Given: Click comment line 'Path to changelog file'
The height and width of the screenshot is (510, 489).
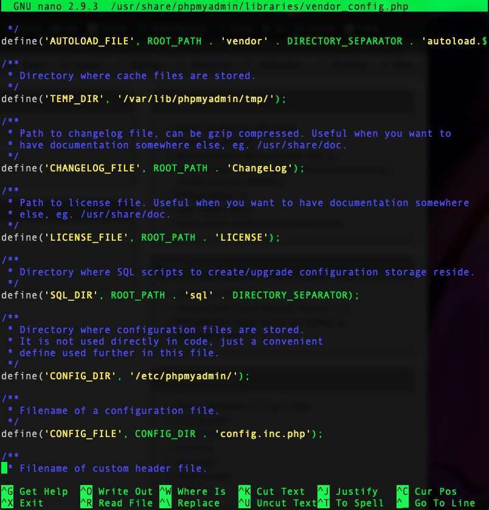Looking at the screenshot, I should coord(235,133).
